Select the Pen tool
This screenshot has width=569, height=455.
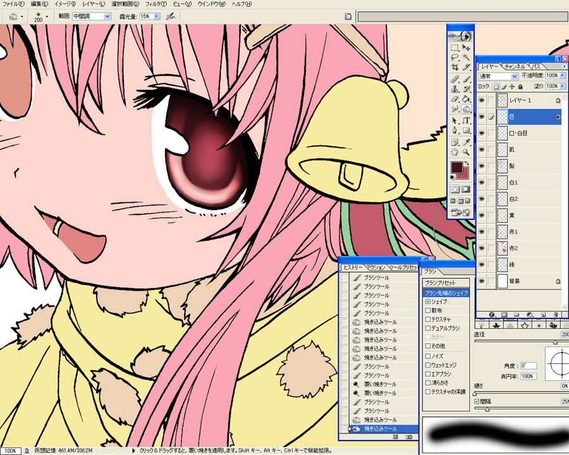pos(455,130)
